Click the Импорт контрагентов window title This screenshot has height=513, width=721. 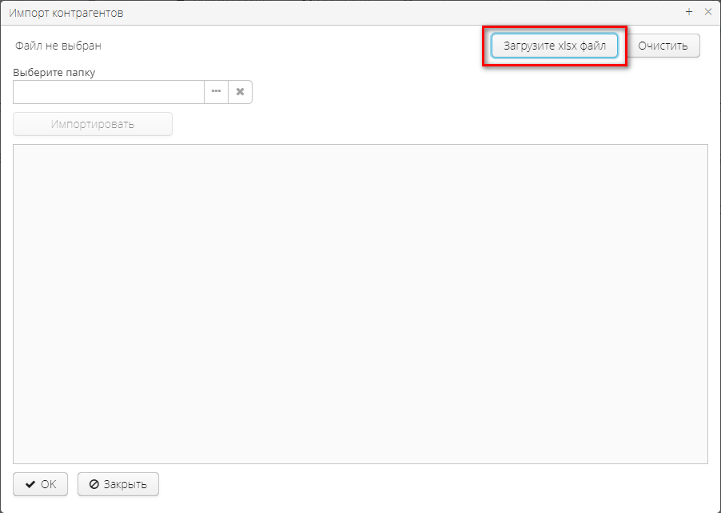[66, 13]
